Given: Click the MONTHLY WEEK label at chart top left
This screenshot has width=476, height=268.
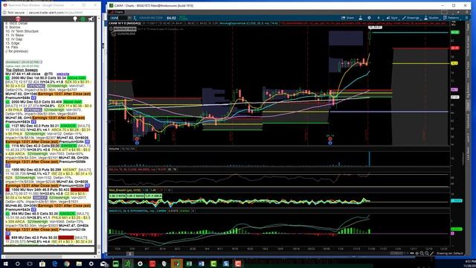Looking at the screenshot, I should pos(125,29).
